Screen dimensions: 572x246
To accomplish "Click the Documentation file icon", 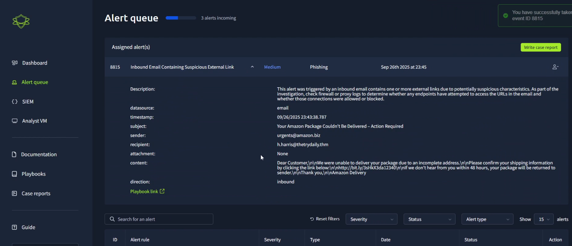I will pos(14,154).
